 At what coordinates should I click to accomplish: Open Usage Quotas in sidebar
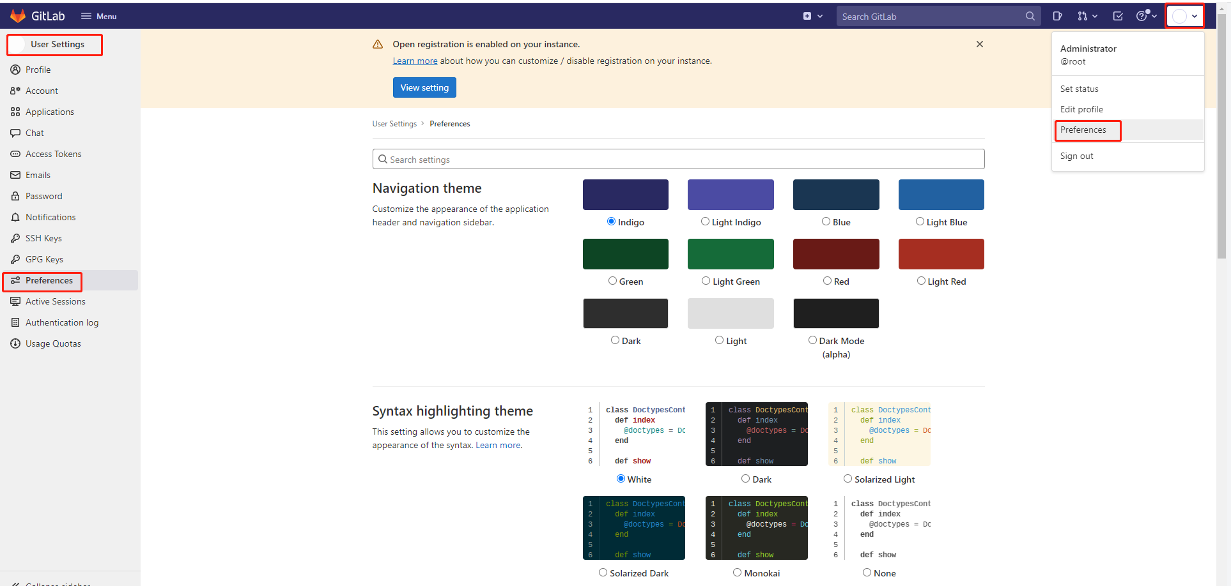point(53,343)
